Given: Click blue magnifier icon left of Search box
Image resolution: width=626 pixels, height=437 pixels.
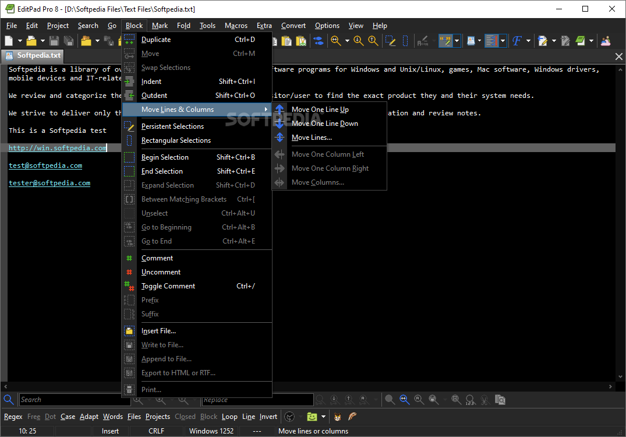Looking at the screenshot, I should pos(8,400).
